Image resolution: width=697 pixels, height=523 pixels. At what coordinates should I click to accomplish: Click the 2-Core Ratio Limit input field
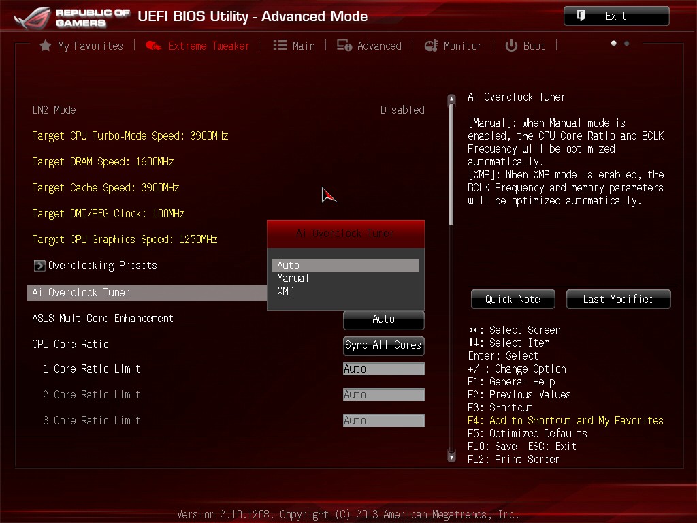click(384, 394)
